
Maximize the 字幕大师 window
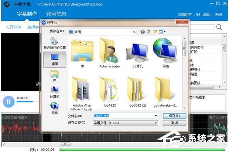click(218, 3)
